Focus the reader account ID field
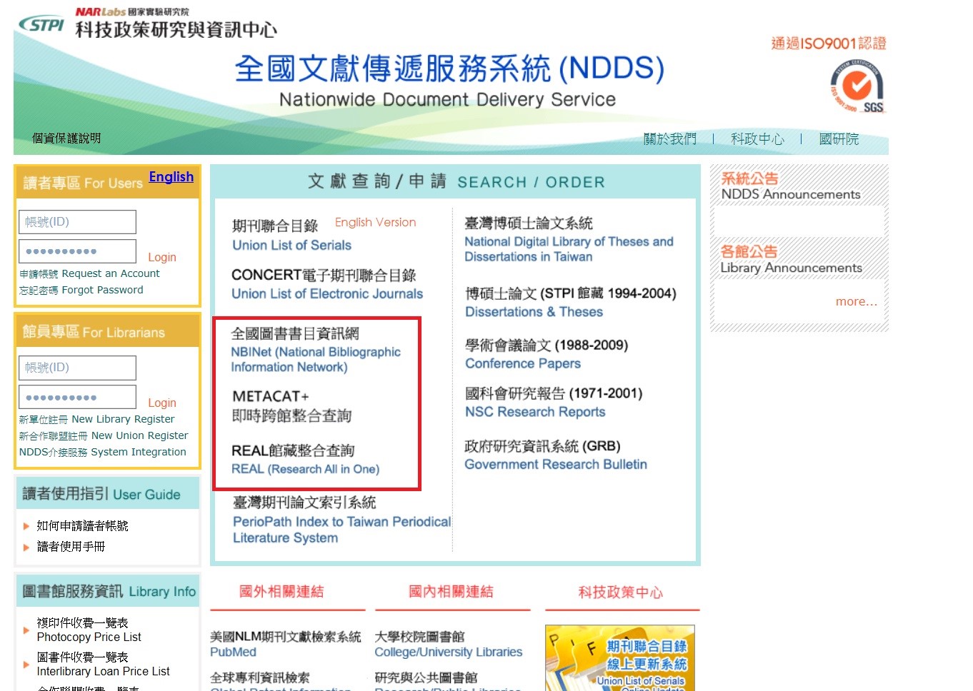This screenshot has width=973, height=691. pyautogui.click(x=77, y=222)
